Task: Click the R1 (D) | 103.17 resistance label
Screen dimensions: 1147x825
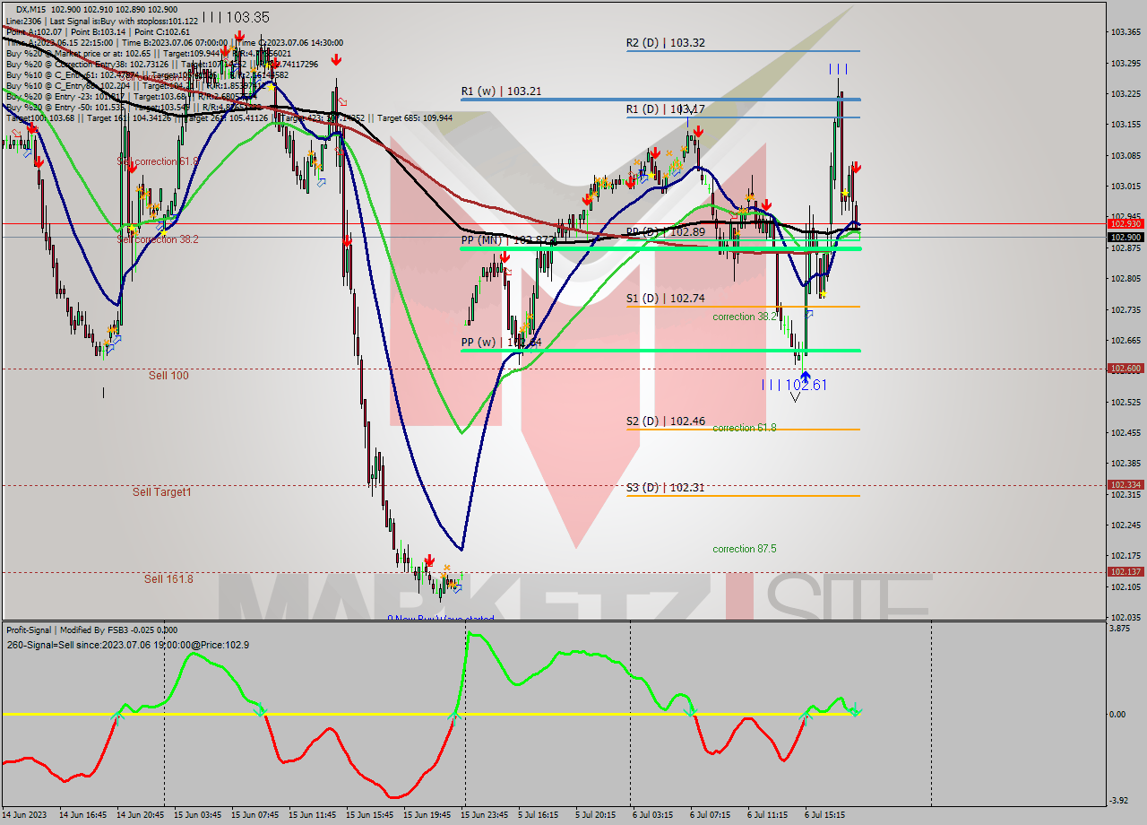Action: point(665,109)
